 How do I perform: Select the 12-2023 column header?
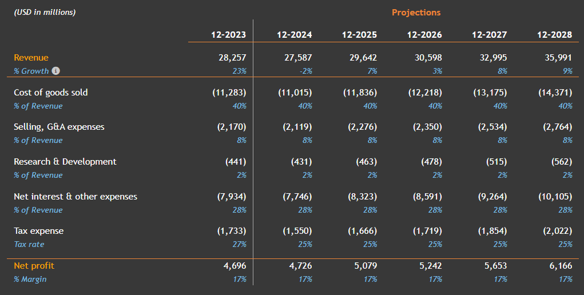coord(228,35)
